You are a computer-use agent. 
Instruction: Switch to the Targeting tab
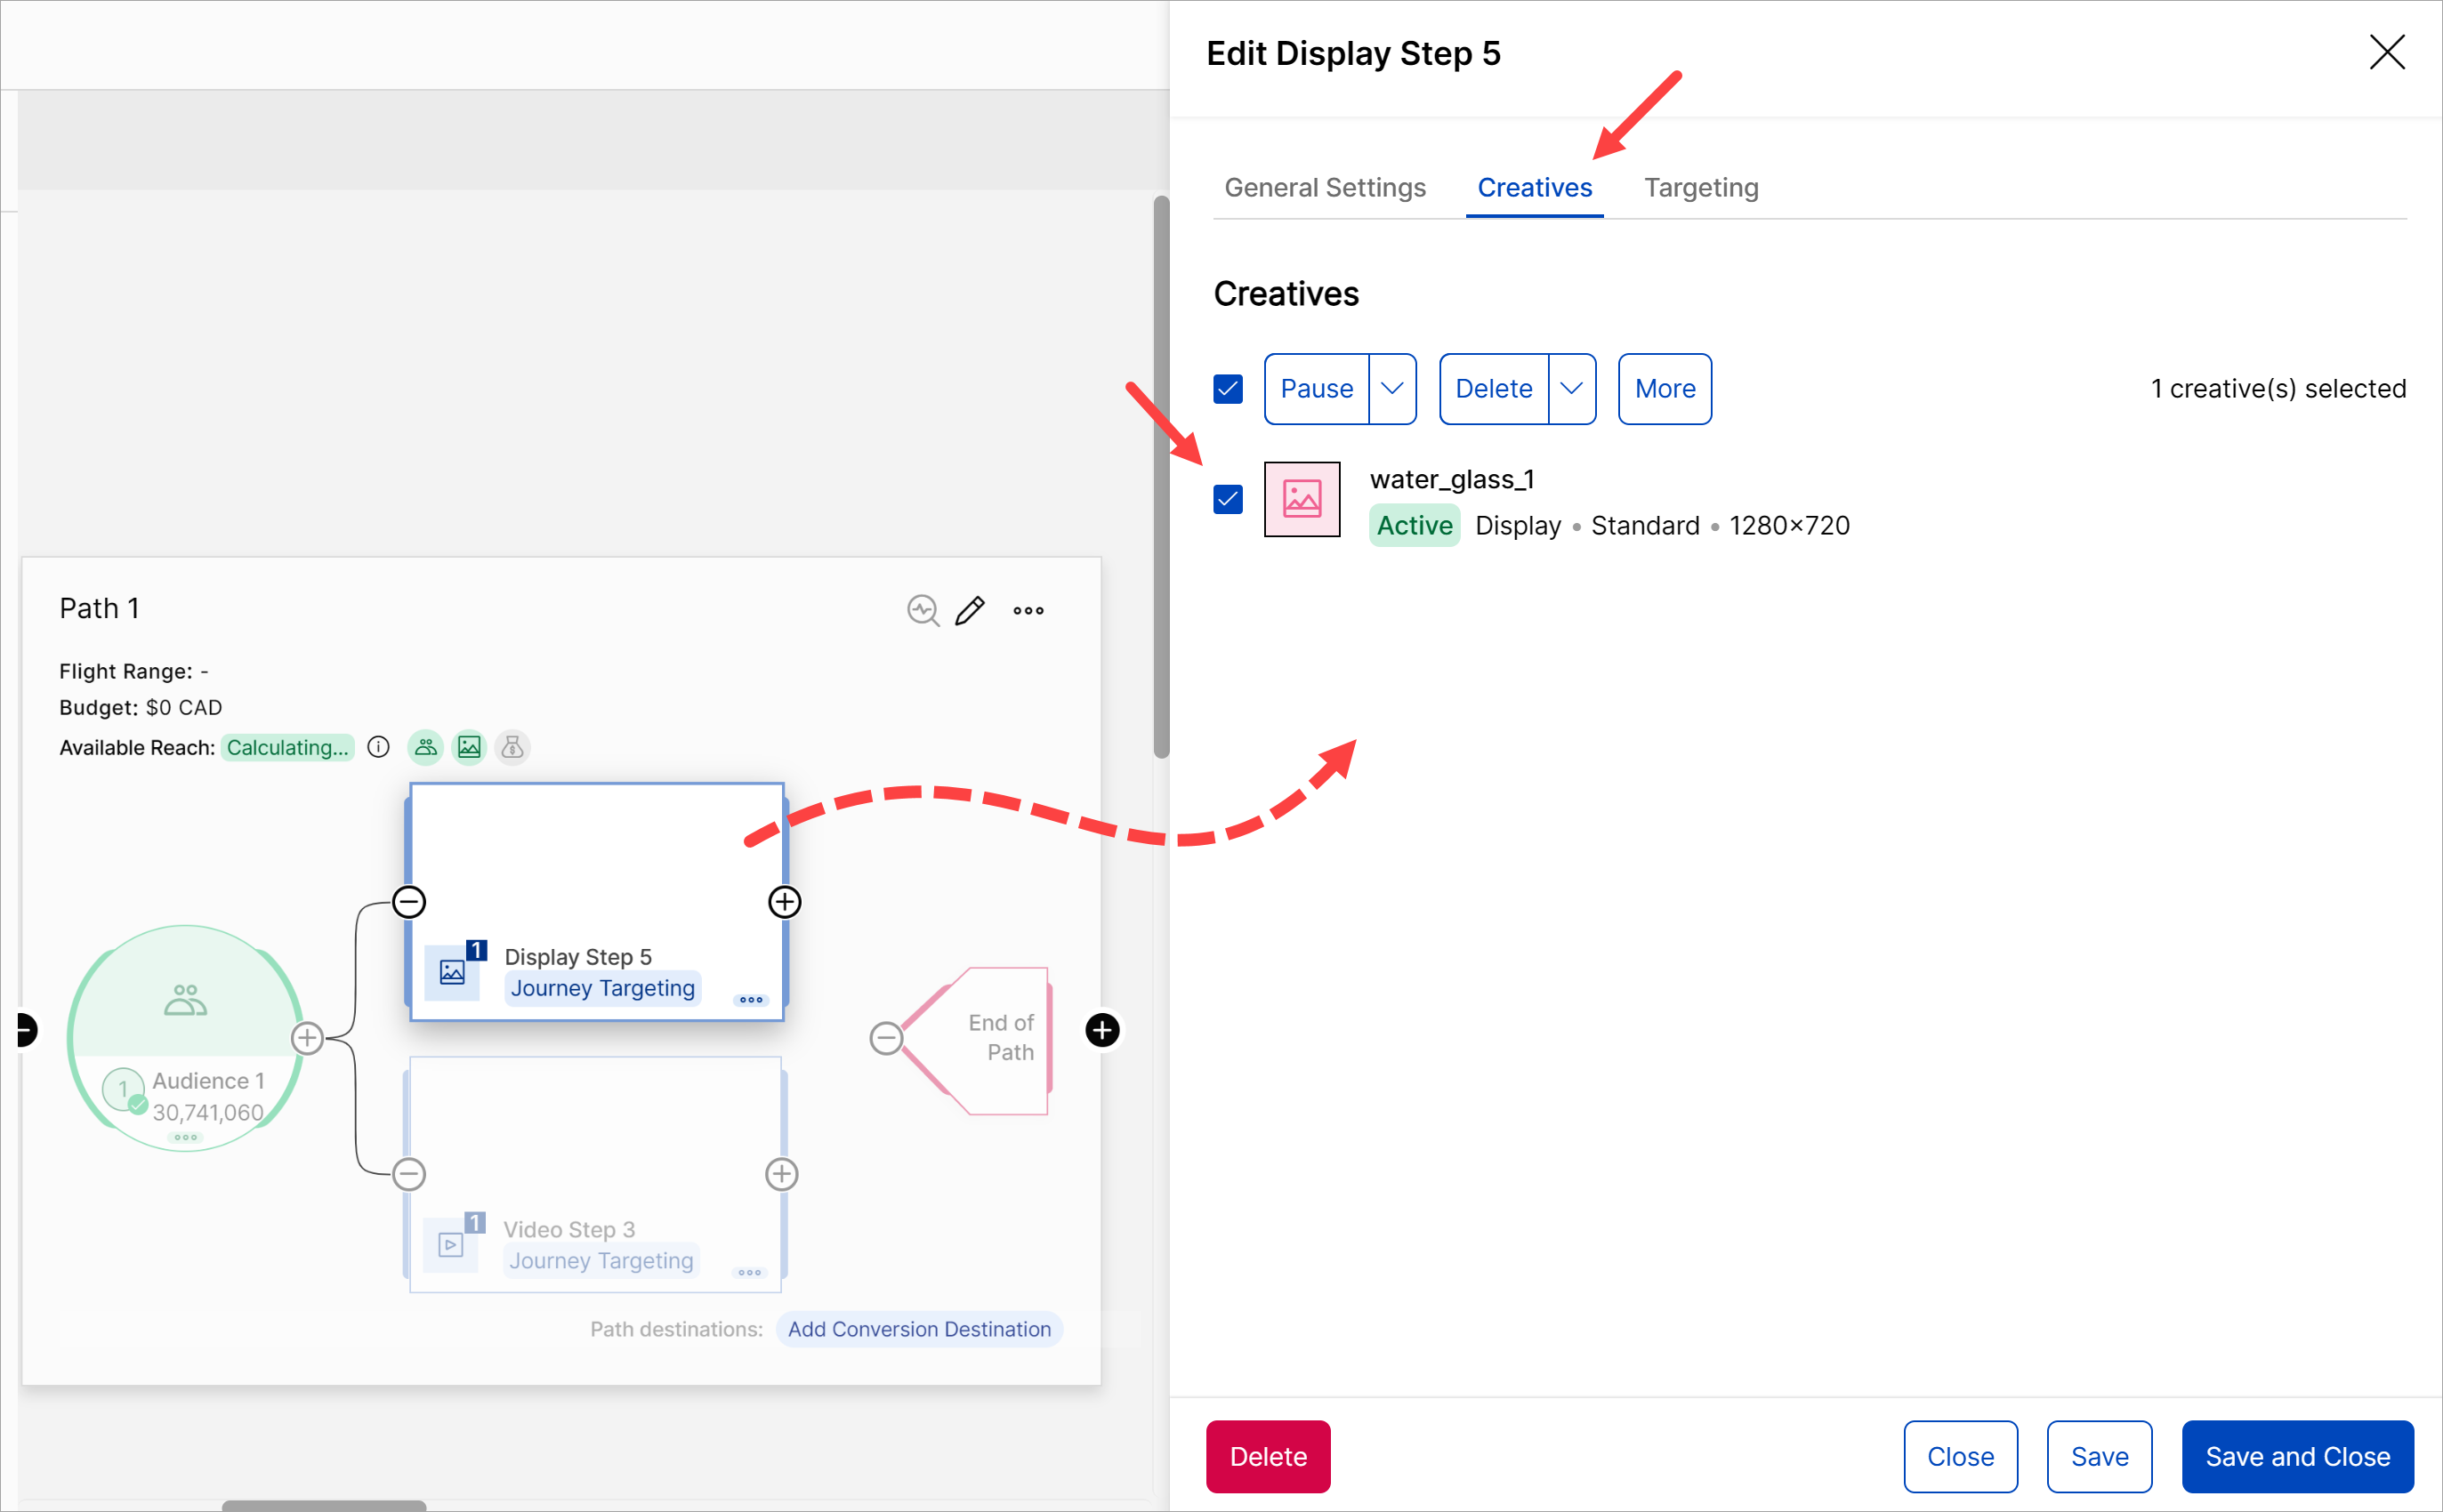pos(1700,188)
